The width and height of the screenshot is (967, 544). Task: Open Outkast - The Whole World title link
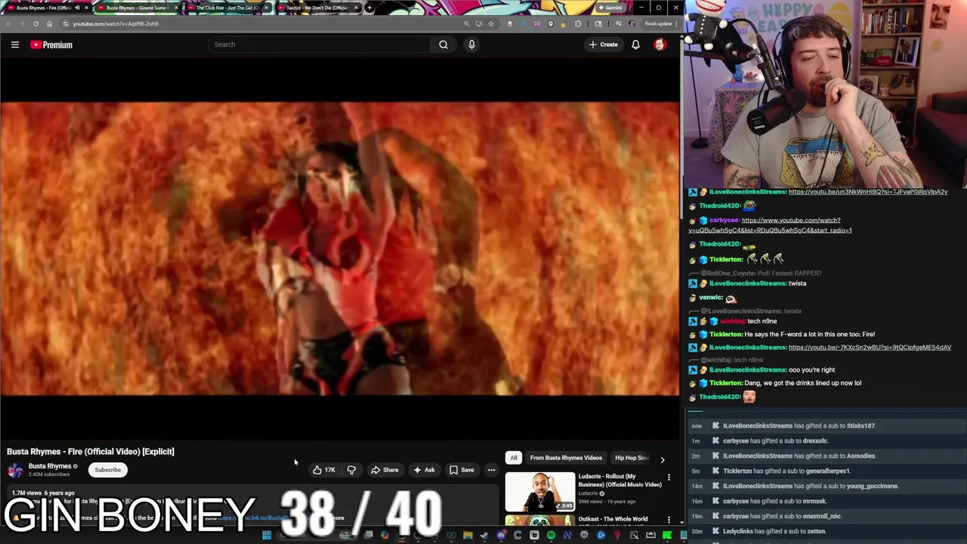[x=613, y=519]
